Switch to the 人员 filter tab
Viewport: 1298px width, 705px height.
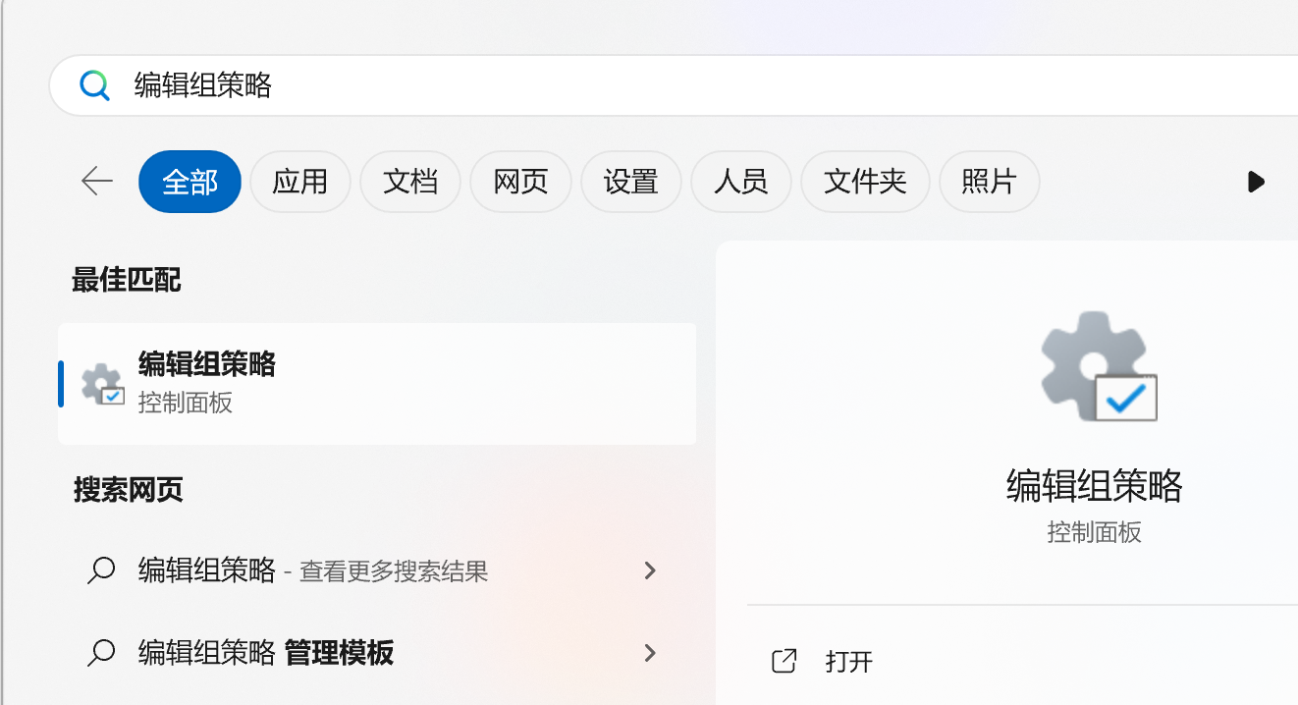pyautogui.click(x=740, y=182)
